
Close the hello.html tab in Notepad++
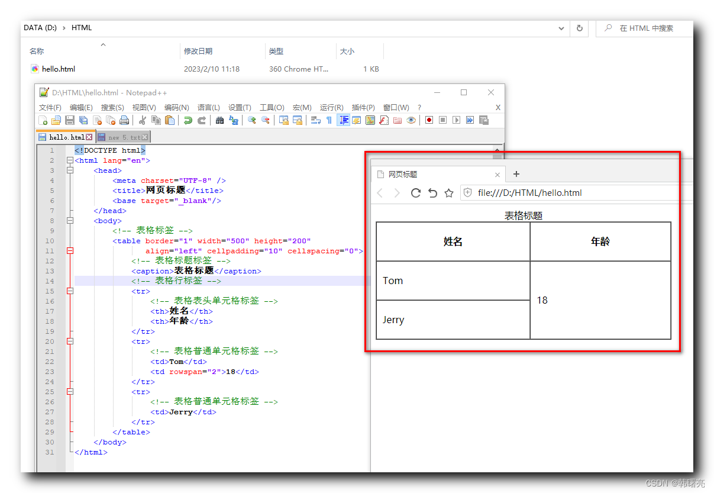click(89, 137)
